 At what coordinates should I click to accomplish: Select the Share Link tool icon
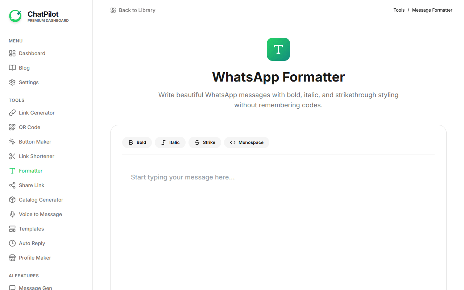(x=12, y=185)
